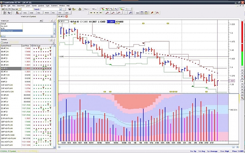Click the Last Price column header
The image size is (245, 153).
pyautogui.click(x=26, y=46)
